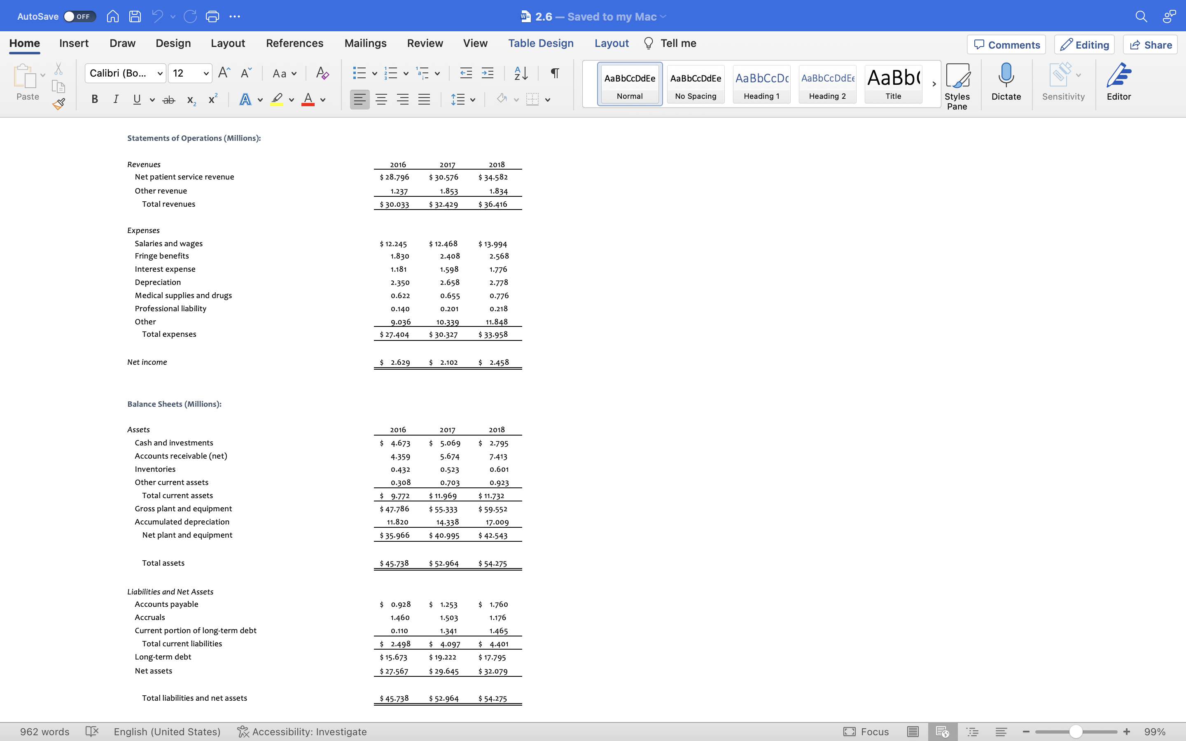Open the font size dropdown

coord(206,74)
